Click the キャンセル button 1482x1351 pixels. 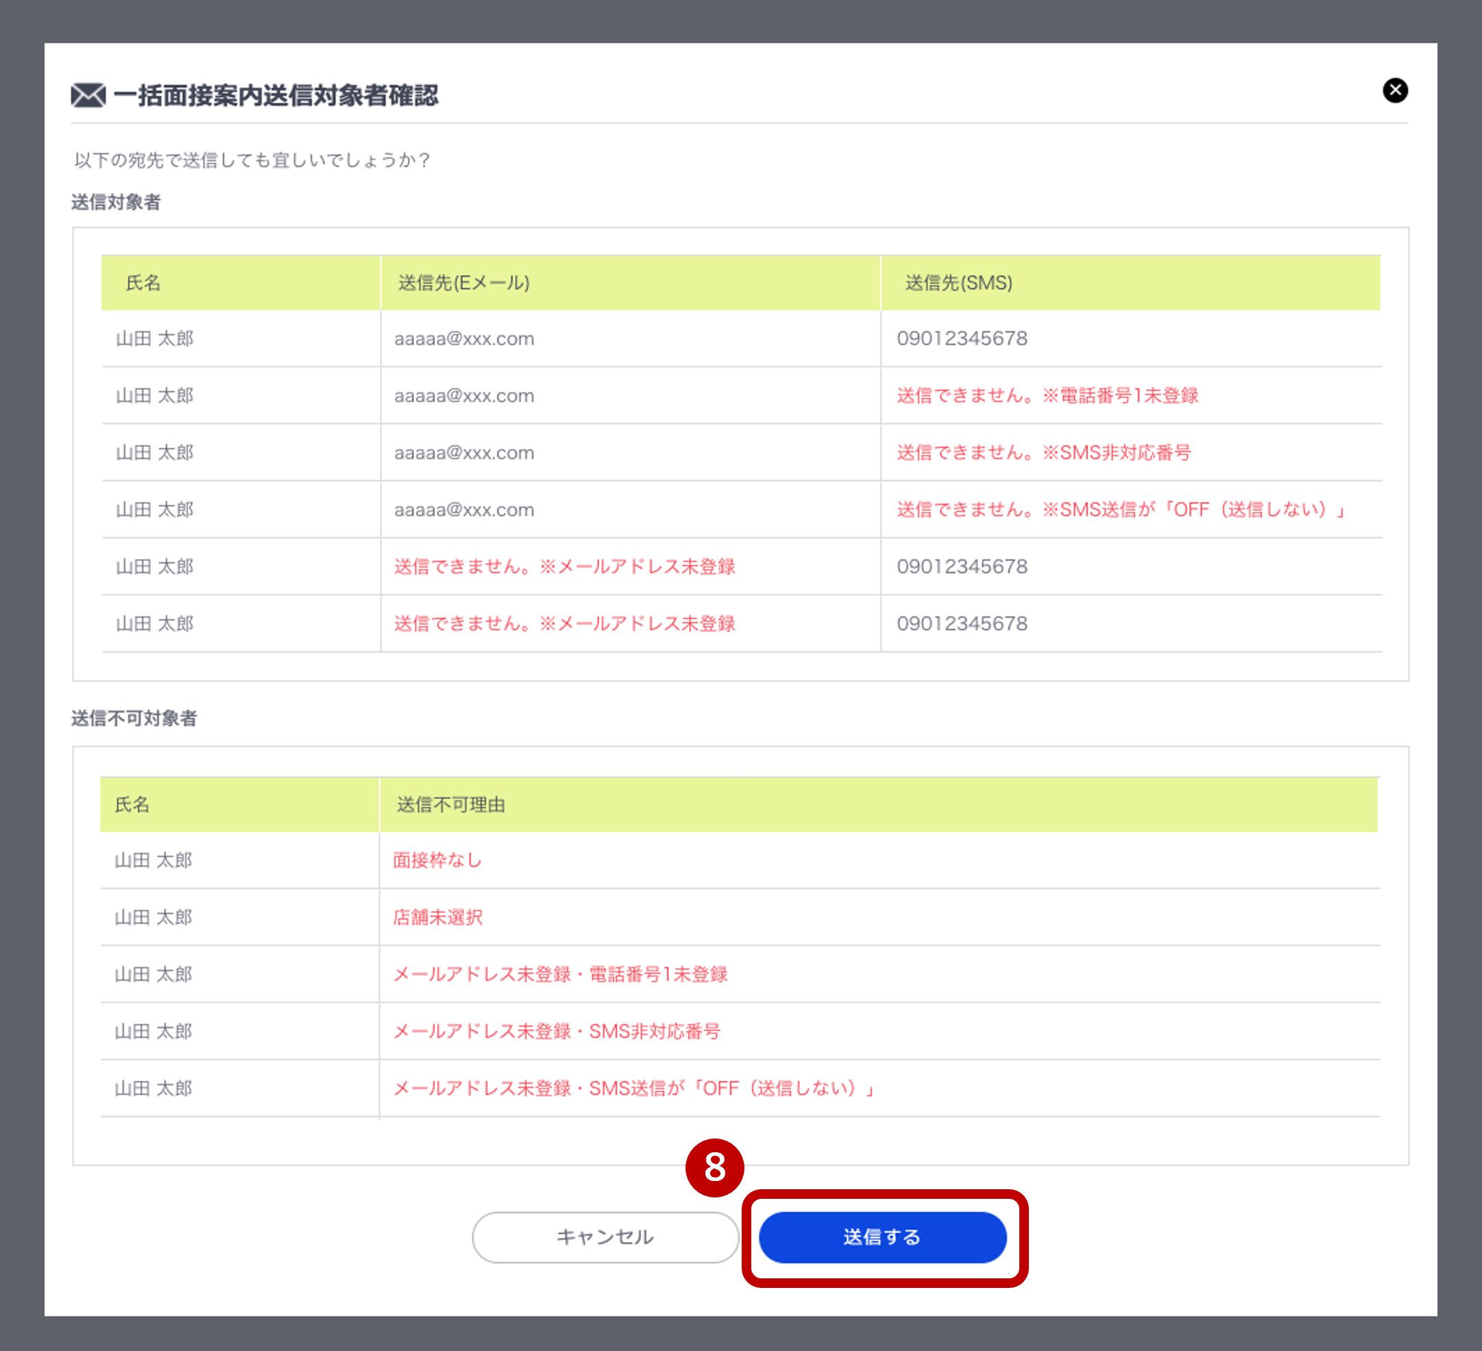pos(605,1237)
